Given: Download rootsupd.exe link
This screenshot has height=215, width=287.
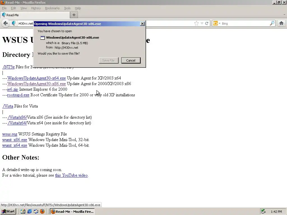Looking at the screenshot, I should [18, 95].
